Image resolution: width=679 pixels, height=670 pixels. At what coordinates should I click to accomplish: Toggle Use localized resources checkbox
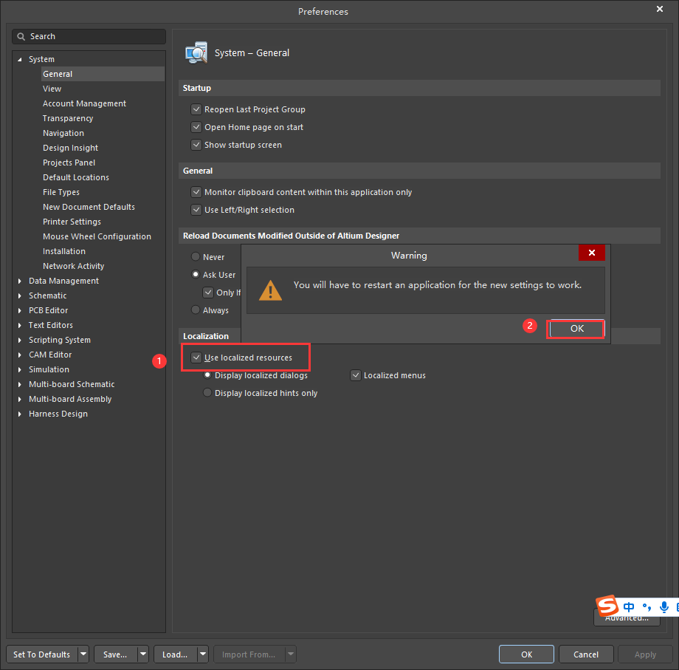click(x=196, y=358)
